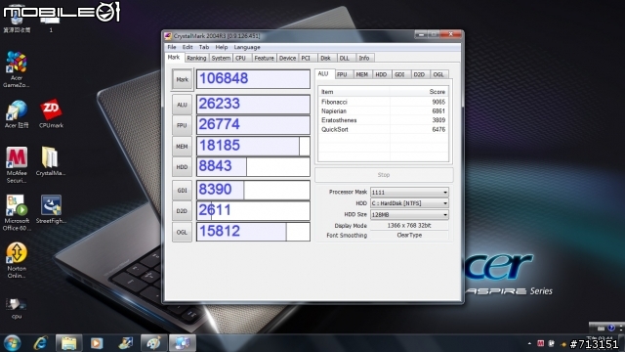625x352 pixels.
Task: Expand the Processor Mask dropdown
Action: point(409,193)
